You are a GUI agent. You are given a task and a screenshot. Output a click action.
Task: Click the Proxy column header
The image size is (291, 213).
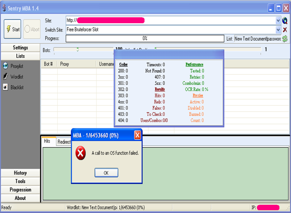tap(76, 64)
